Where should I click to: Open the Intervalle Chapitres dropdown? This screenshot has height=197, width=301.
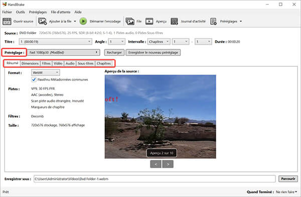(x=159, y=42)
